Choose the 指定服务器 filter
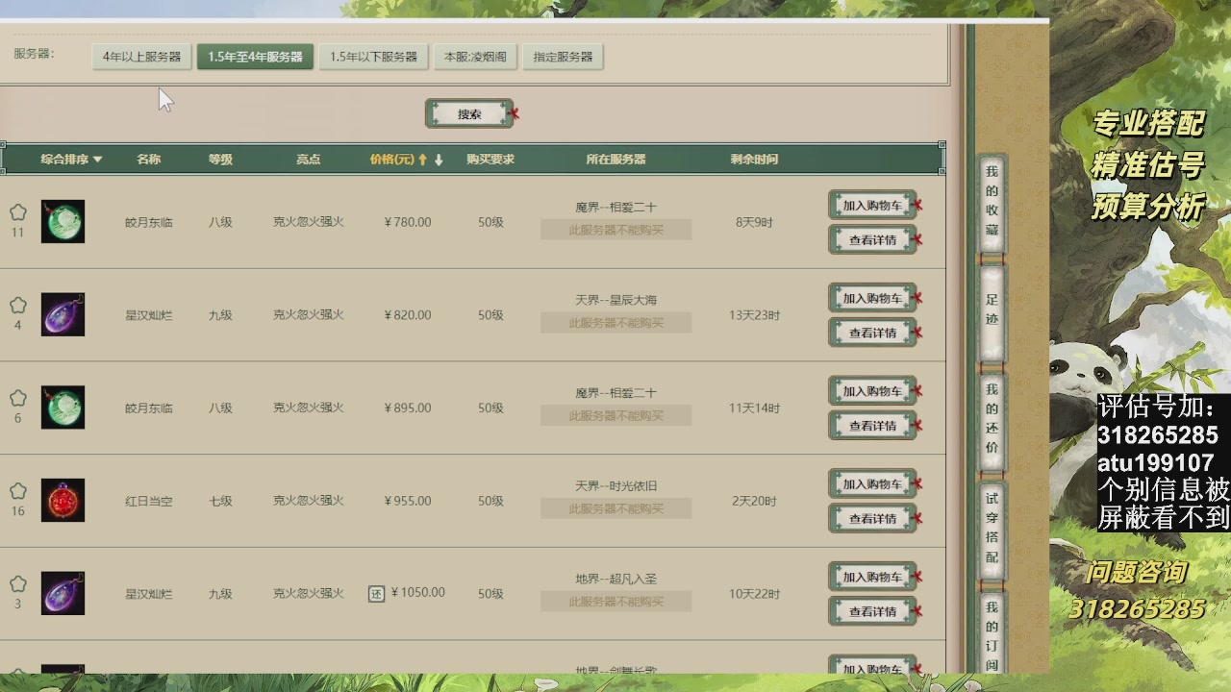The image size is (1231, 692). click(x=563, y=57)
